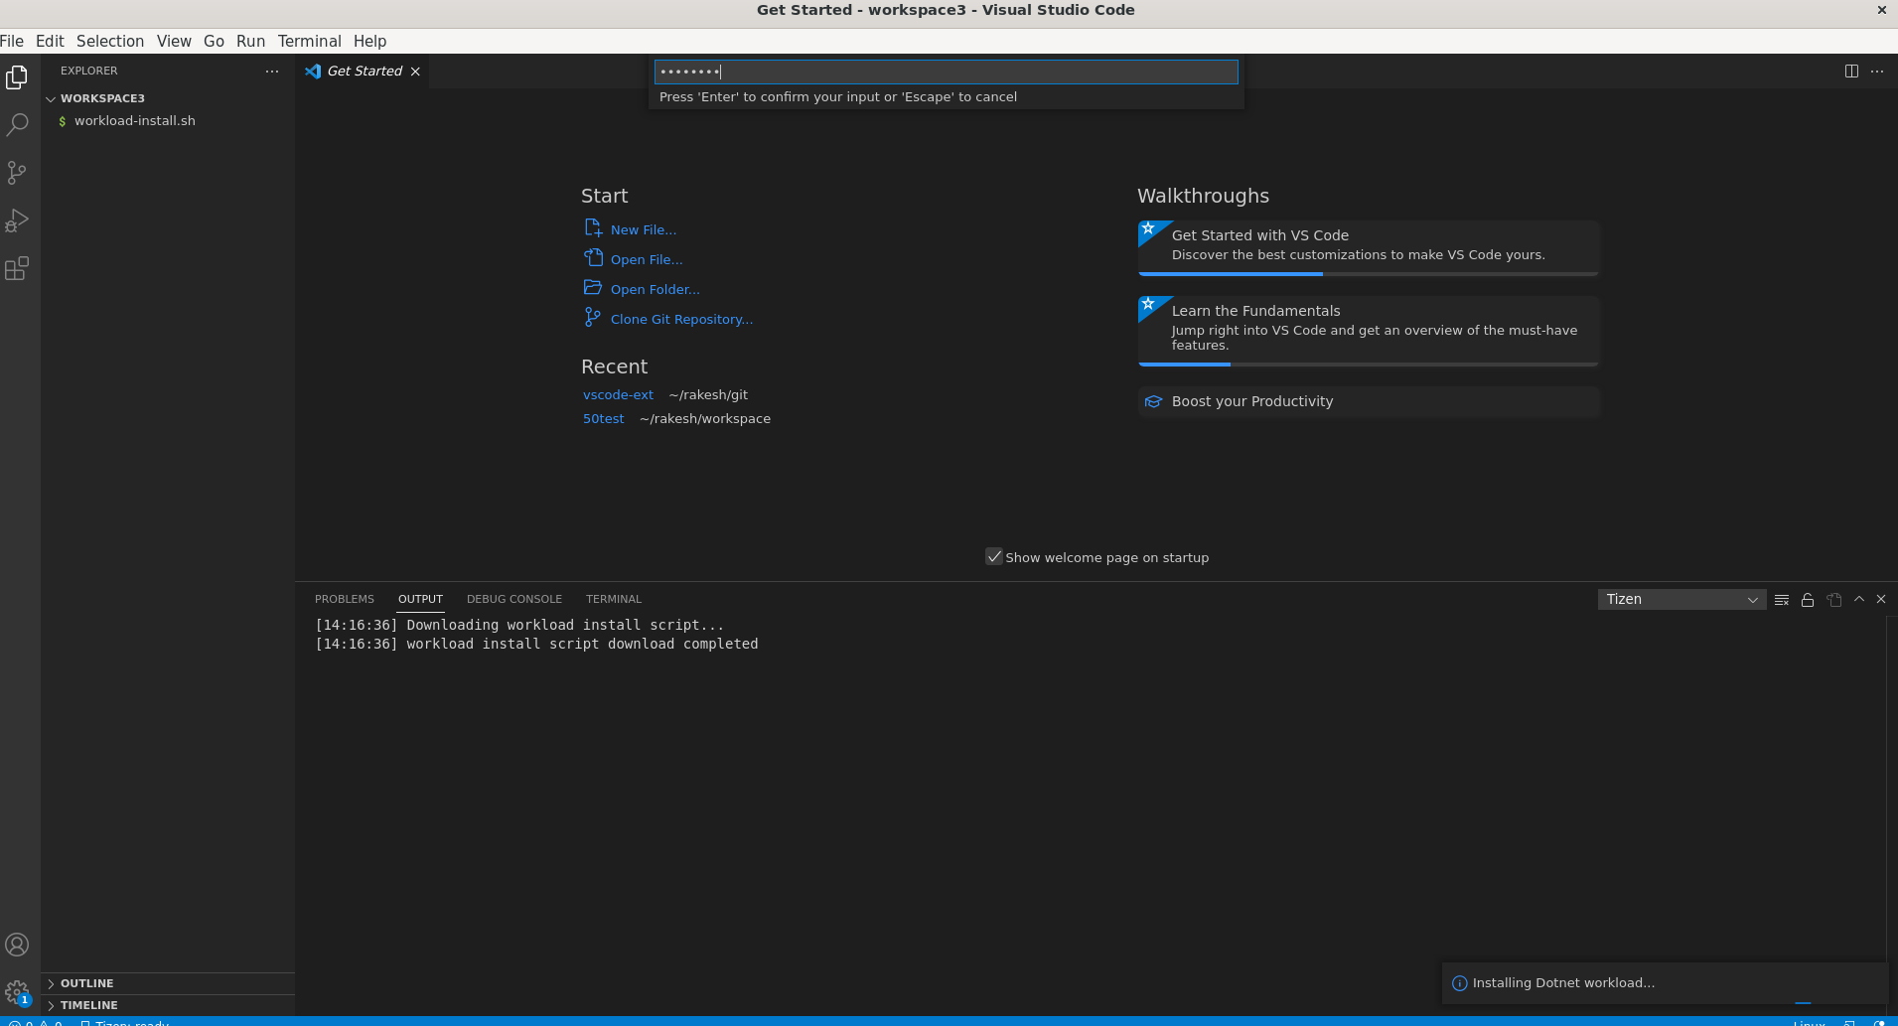Toggle the Show welcome page on startup checkbox
This screenshot has height=1026, width=1898.
click(x=994, y=556)
